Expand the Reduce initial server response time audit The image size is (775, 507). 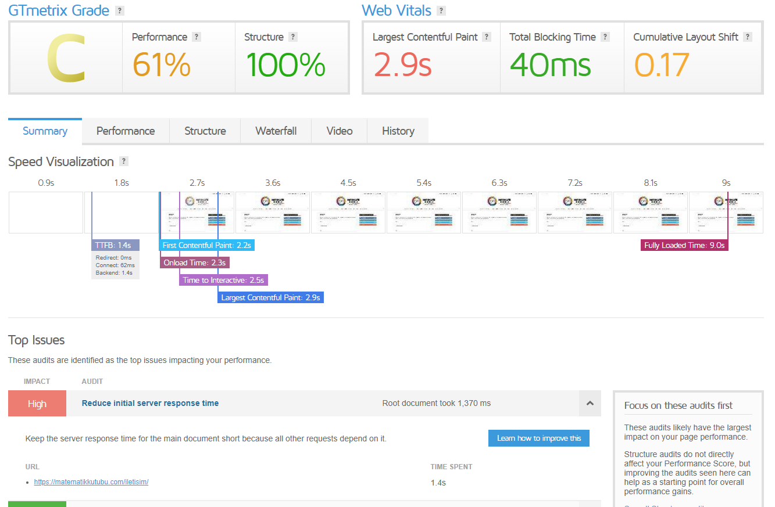tap(150, 403)
